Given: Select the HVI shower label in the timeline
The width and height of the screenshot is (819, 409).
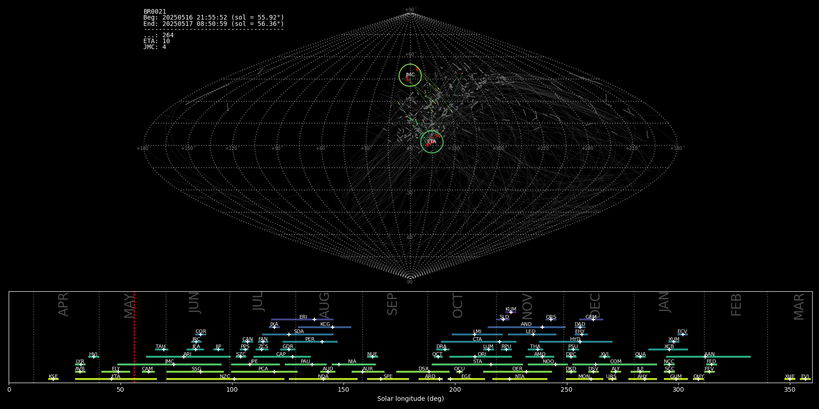Looking at the screenshot, I should point(93,354).
